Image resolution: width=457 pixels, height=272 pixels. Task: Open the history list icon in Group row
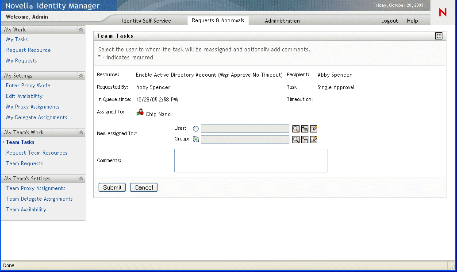[305, 140]
